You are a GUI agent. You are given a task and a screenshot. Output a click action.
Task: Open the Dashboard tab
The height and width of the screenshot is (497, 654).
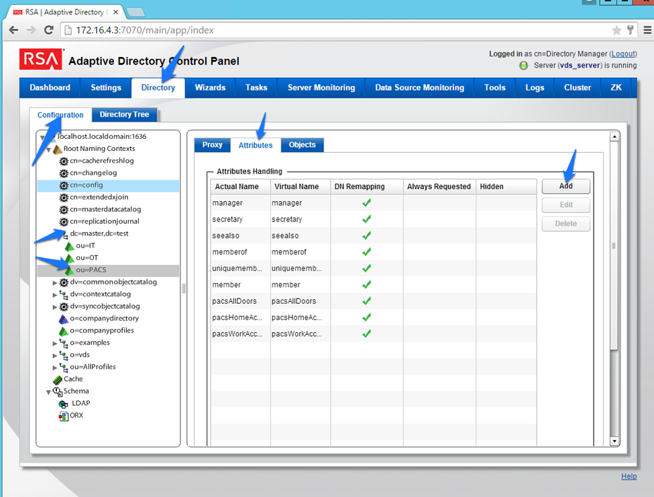[50, 88]
